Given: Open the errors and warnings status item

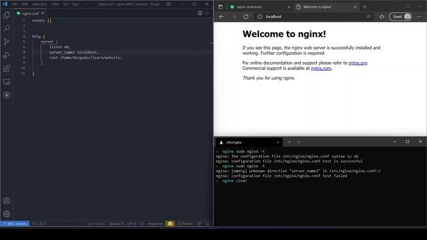Looking at the screenshot, I should tap(39, 224).
